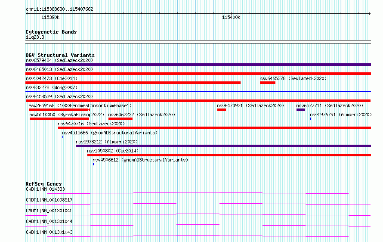Select the red nsv6458539 variant bar
The image size is (383, 242).
198,101
